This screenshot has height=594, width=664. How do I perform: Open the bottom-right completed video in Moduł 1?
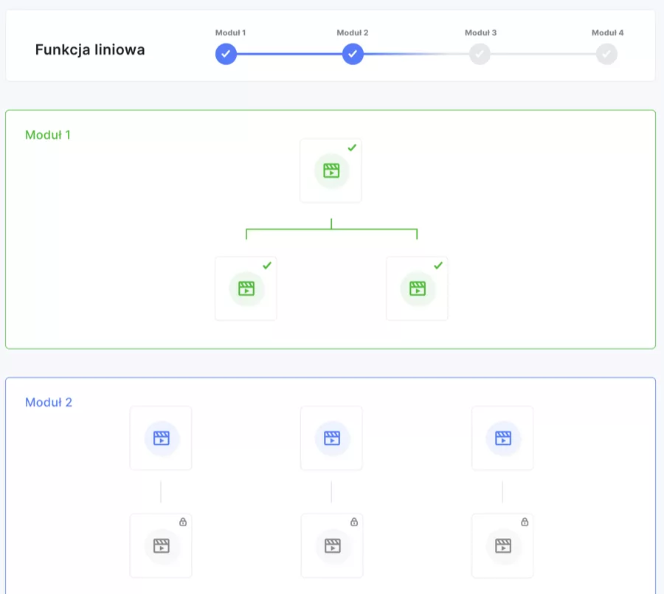pyautogui.click(x=417, y=289)
